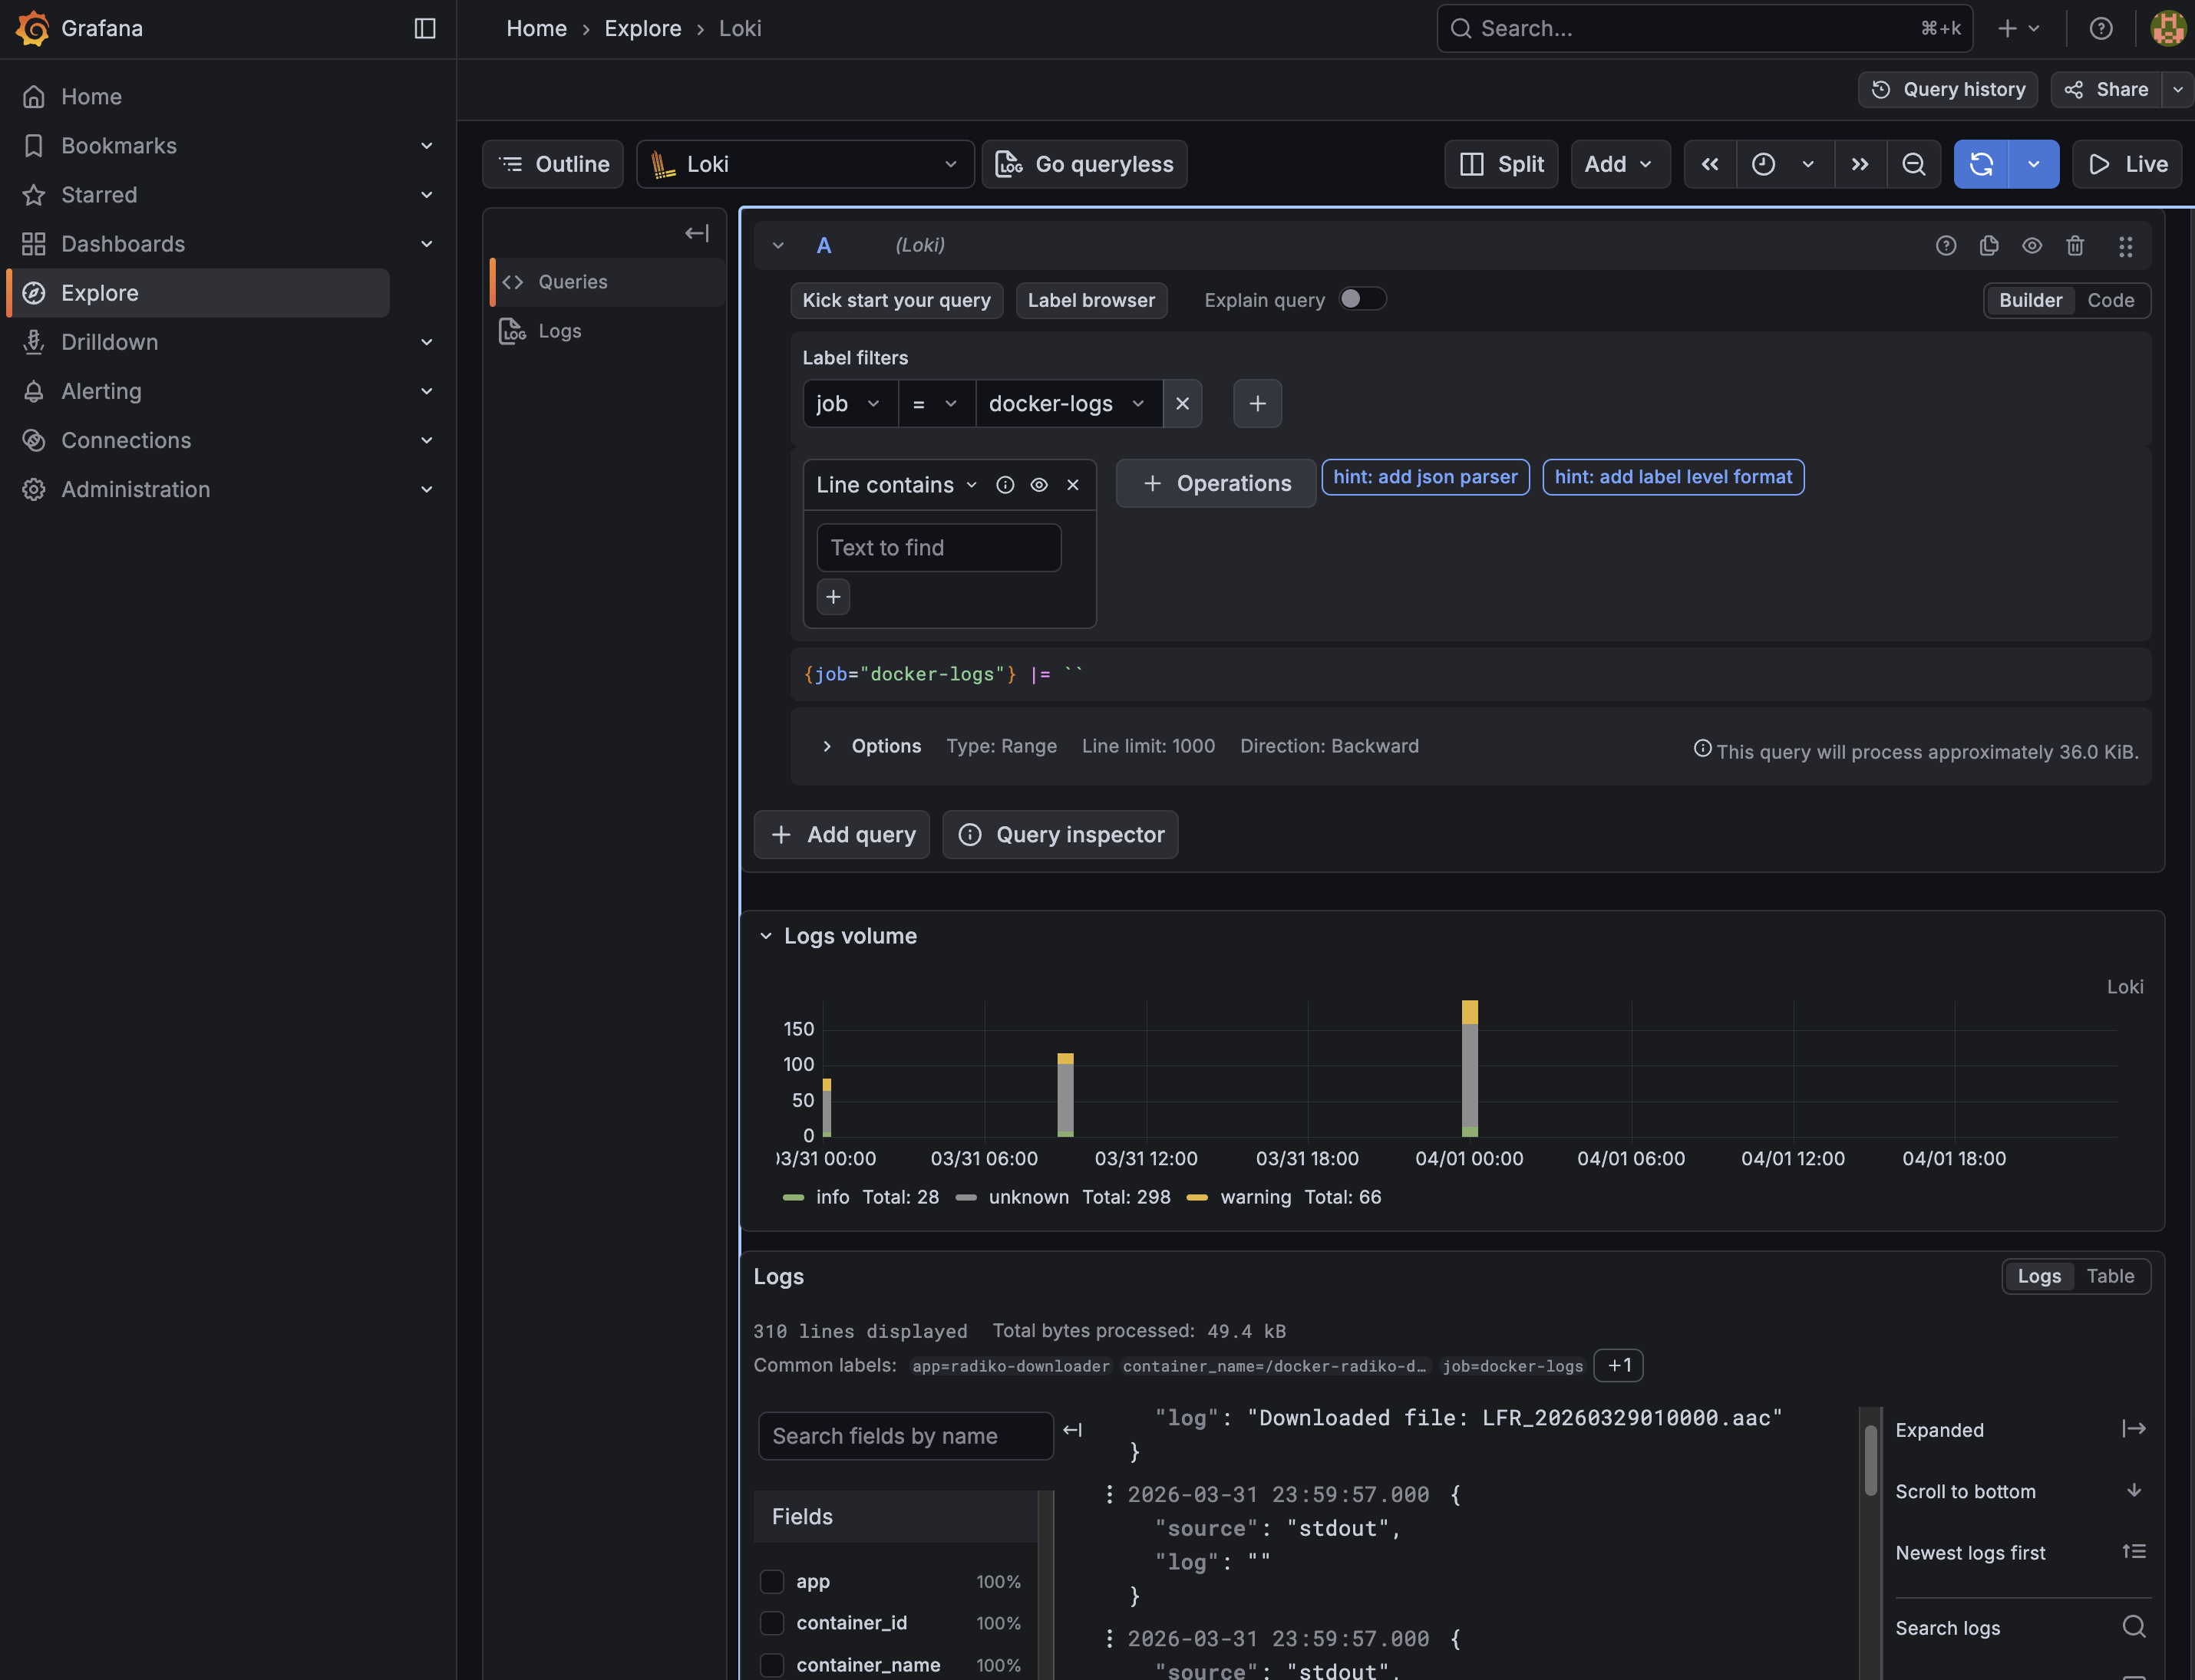Viewport: 2195px width, 1680px height.
Task: Click the warning legend color swatch
Action: coord(1197,1197)
